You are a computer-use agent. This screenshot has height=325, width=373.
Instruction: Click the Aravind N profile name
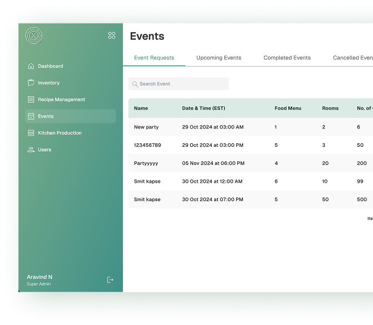(x=39, y=277)
